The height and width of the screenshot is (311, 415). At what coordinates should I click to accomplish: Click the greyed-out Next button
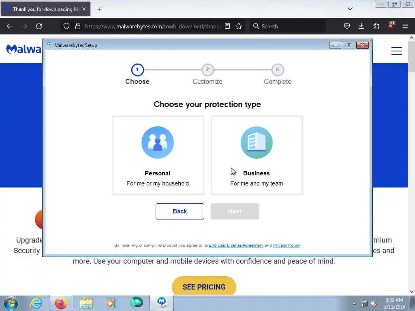coord(235,211)
